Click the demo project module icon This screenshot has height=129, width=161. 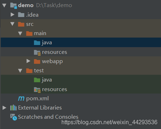click(x=13, y=6)
